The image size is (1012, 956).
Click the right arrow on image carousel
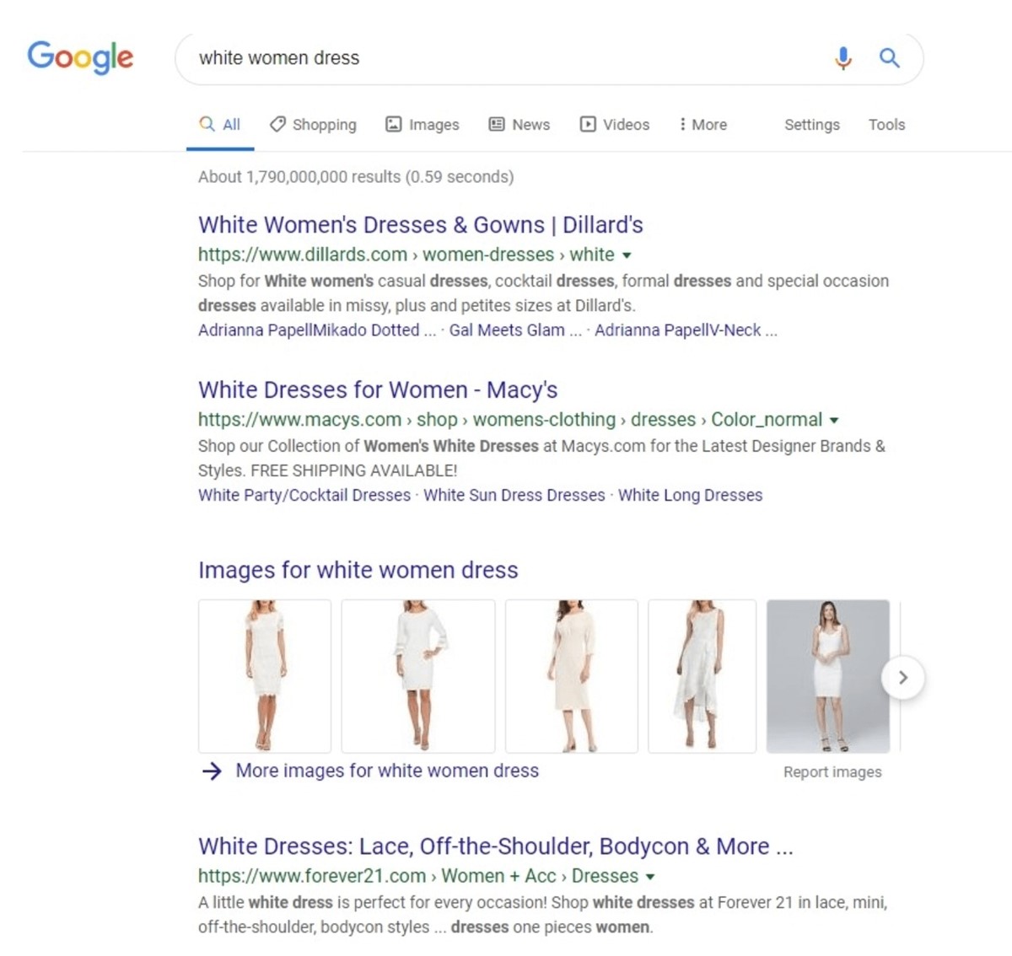[902, 678]
